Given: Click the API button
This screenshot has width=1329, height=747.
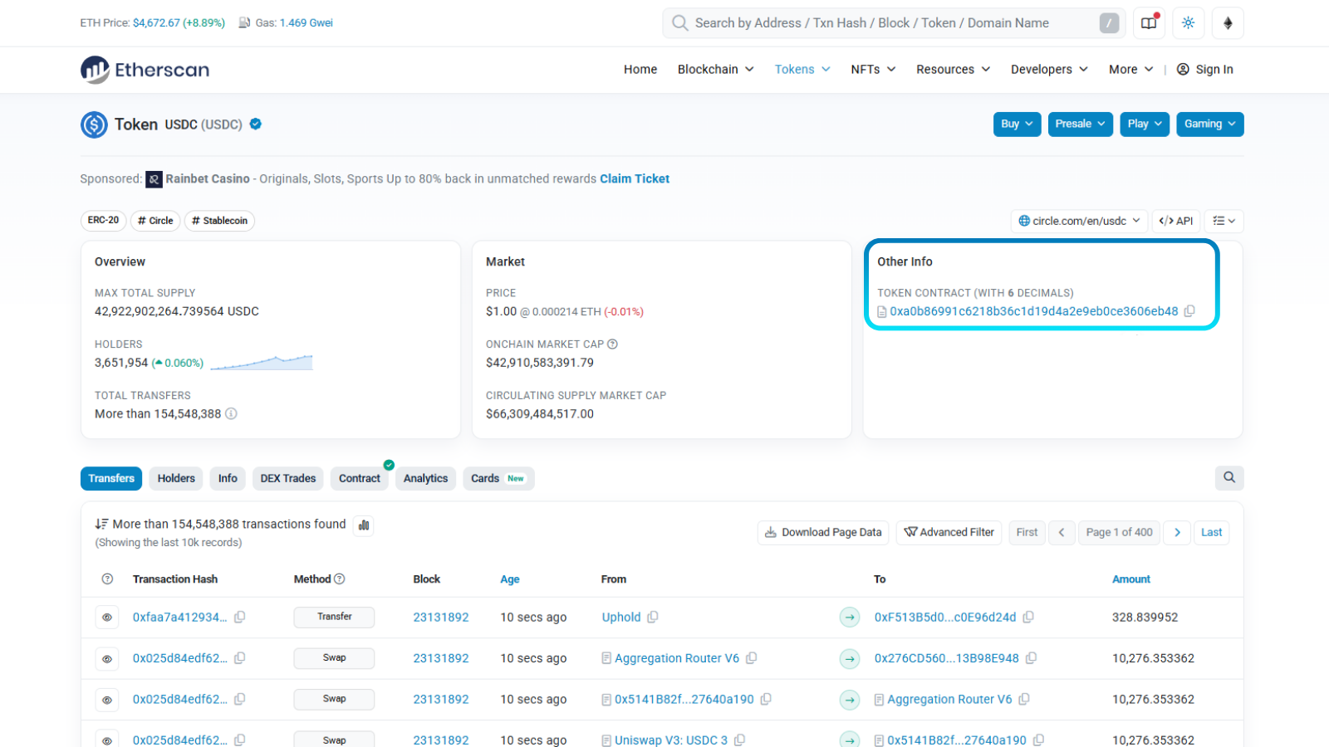Looking at the screenshot, I should 1175,221.
